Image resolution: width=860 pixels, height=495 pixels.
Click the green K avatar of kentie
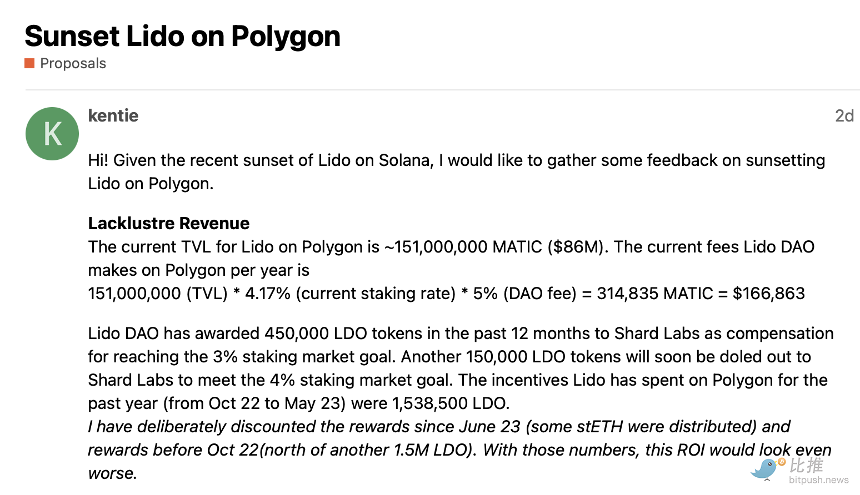click(x=52, y=134)
